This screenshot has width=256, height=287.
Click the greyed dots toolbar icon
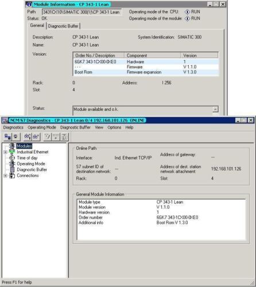tap(56, 137)
